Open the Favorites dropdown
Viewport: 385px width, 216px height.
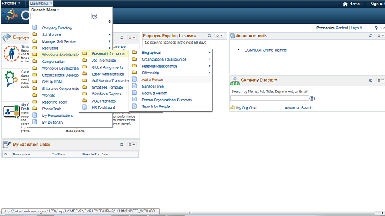tap(11, 3)
